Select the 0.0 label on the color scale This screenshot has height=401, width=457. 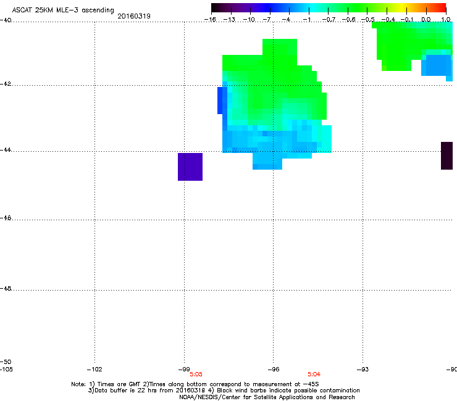point(426,20)
